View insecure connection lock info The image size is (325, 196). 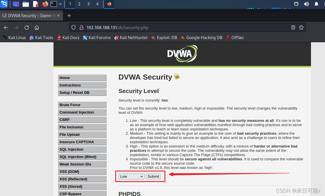82,27
